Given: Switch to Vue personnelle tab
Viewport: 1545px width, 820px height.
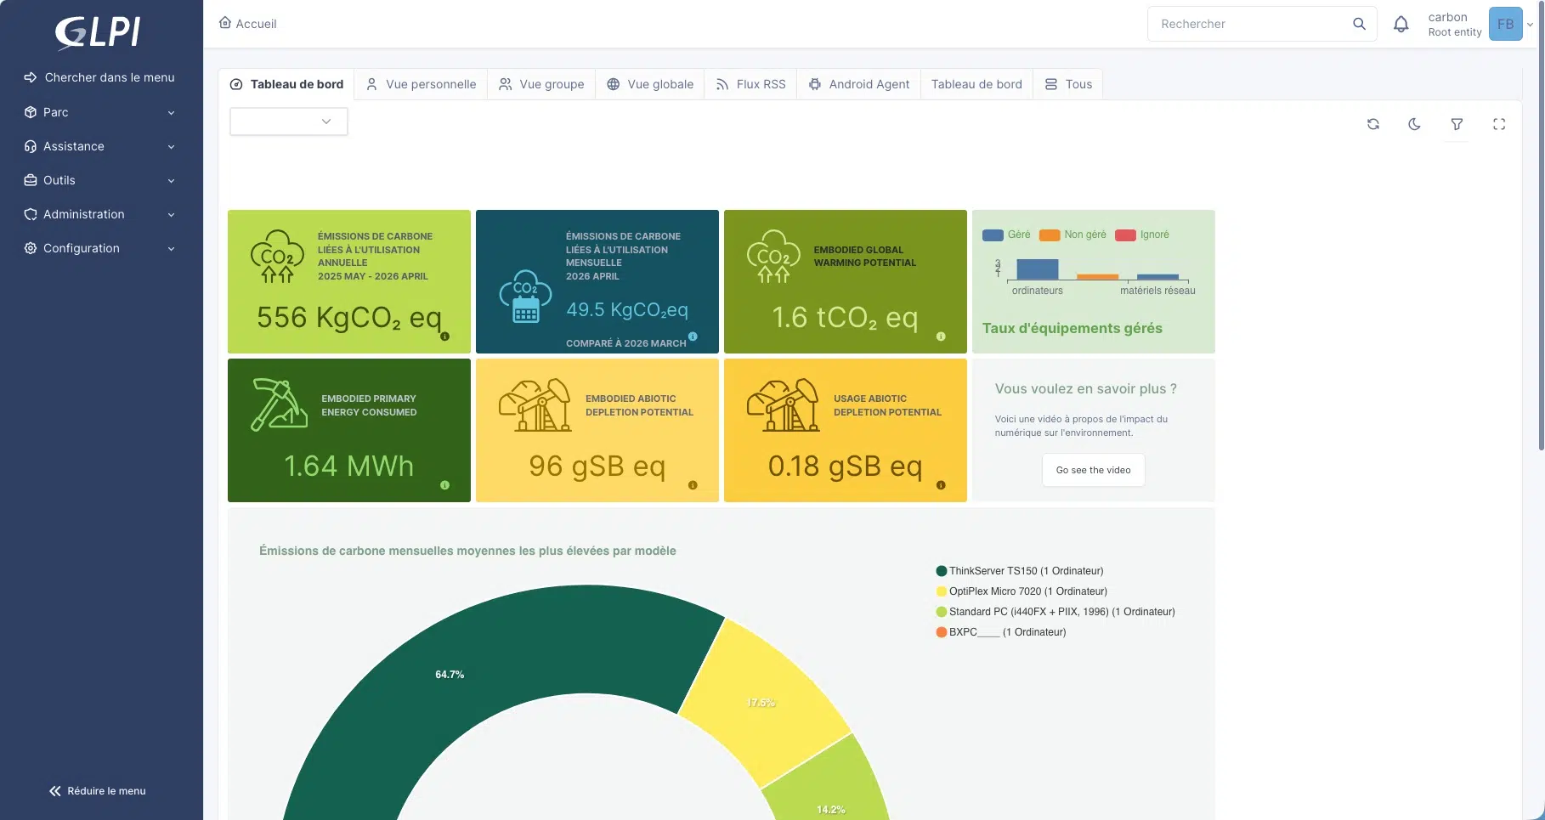Looking at the screenshot, I should coord(422,84).
